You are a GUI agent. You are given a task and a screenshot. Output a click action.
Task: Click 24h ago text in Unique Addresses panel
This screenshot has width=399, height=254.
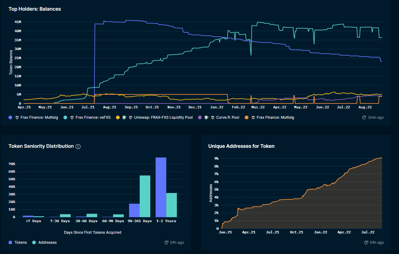[x=377, y=242]
